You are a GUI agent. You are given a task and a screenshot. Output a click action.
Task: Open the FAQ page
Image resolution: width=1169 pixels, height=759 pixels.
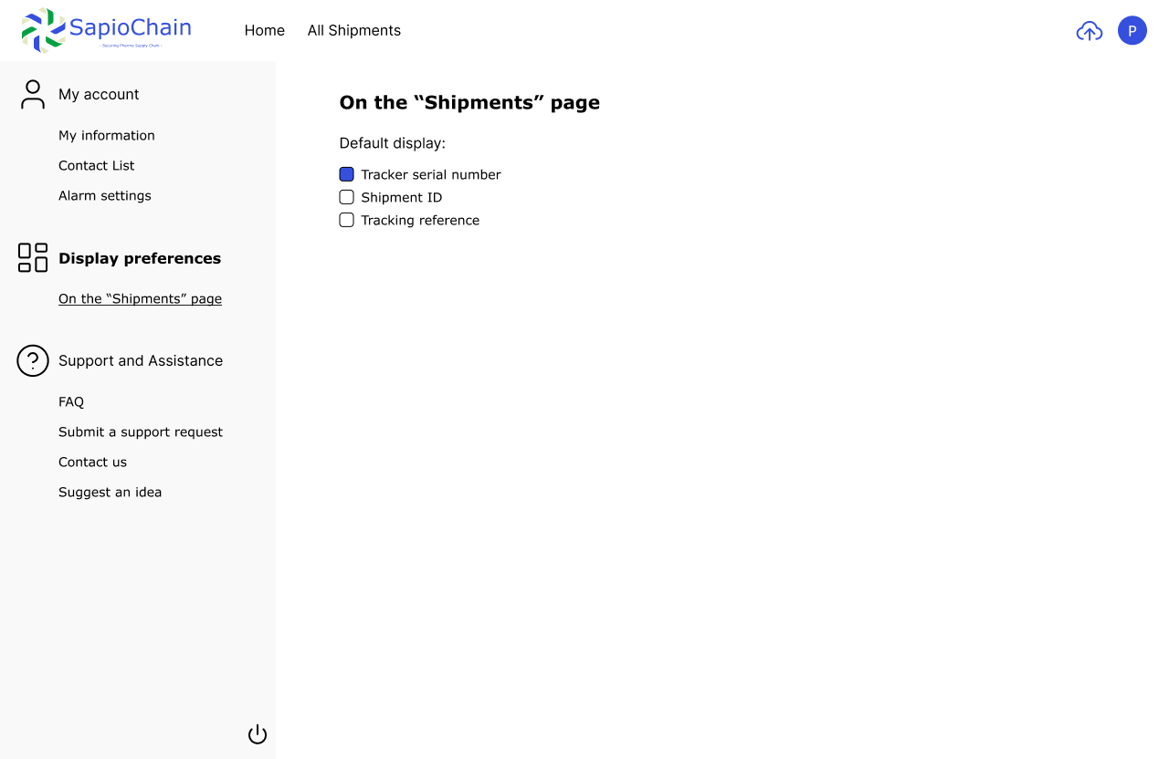click(x=71, y=401)
